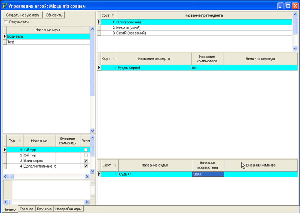The height and width of the screenshot is (213, 300).
Task: Click the rudjuk computer name cell
Action: coord(207,174)
